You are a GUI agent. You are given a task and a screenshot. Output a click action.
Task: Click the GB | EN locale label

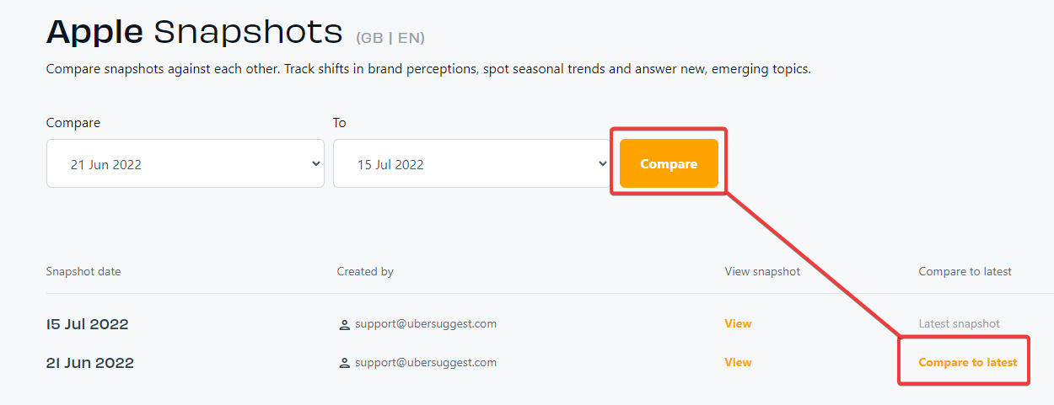coord(390,37)
